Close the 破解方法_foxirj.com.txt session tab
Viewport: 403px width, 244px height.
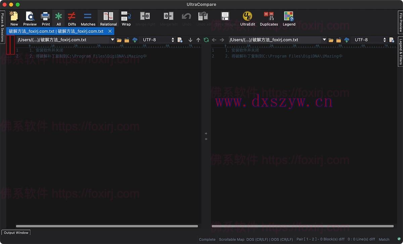[x=110, y=31]
